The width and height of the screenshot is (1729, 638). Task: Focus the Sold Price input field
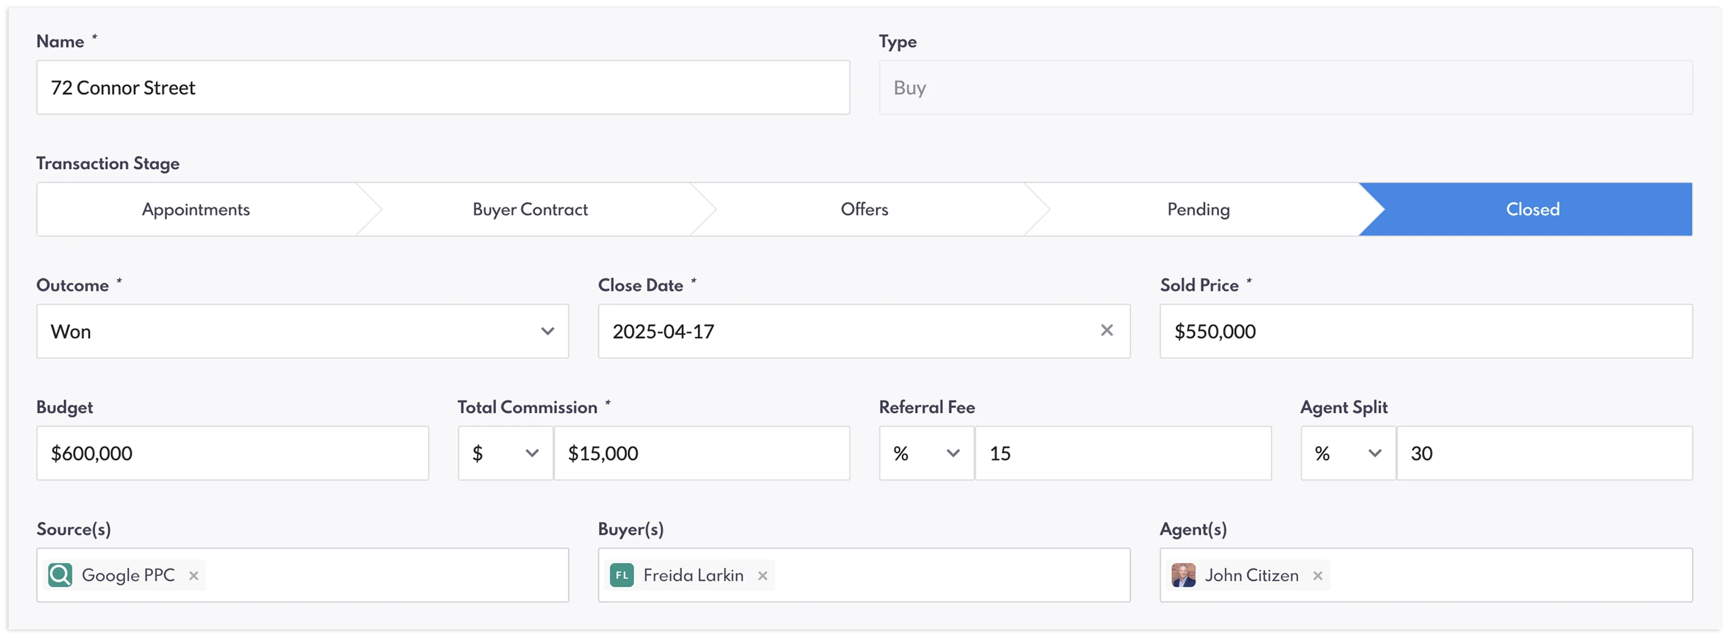pos(1426,331)
